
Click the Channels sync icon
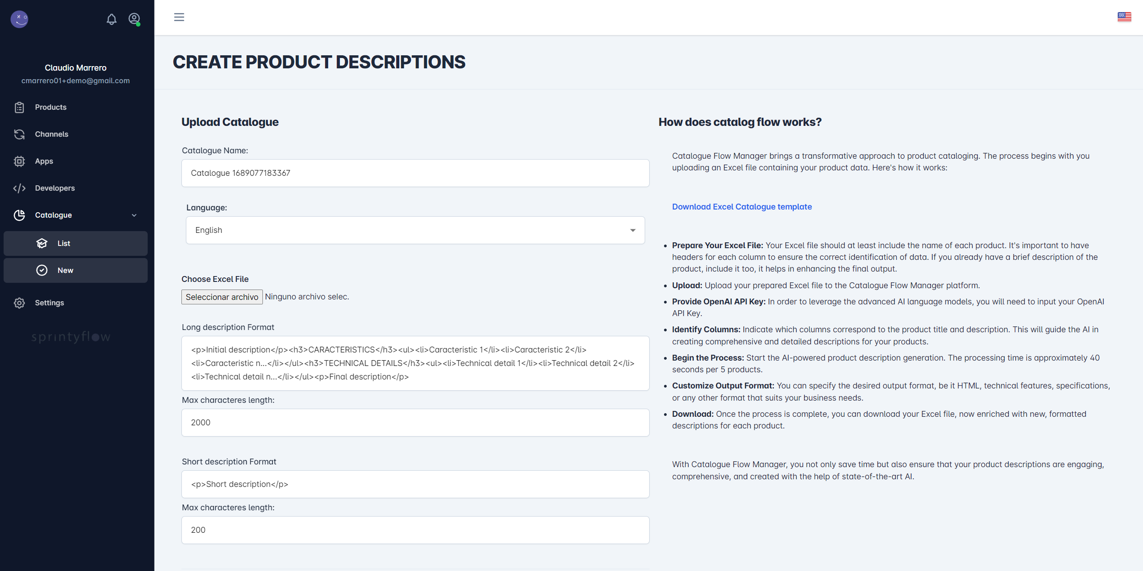[x=19, y=134]
